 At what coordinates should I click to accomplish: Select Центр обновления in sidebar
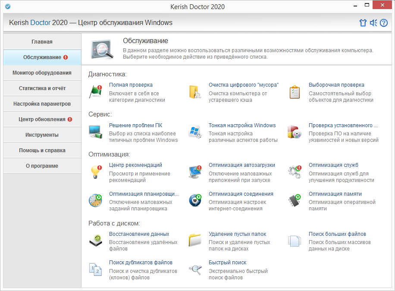42,119
